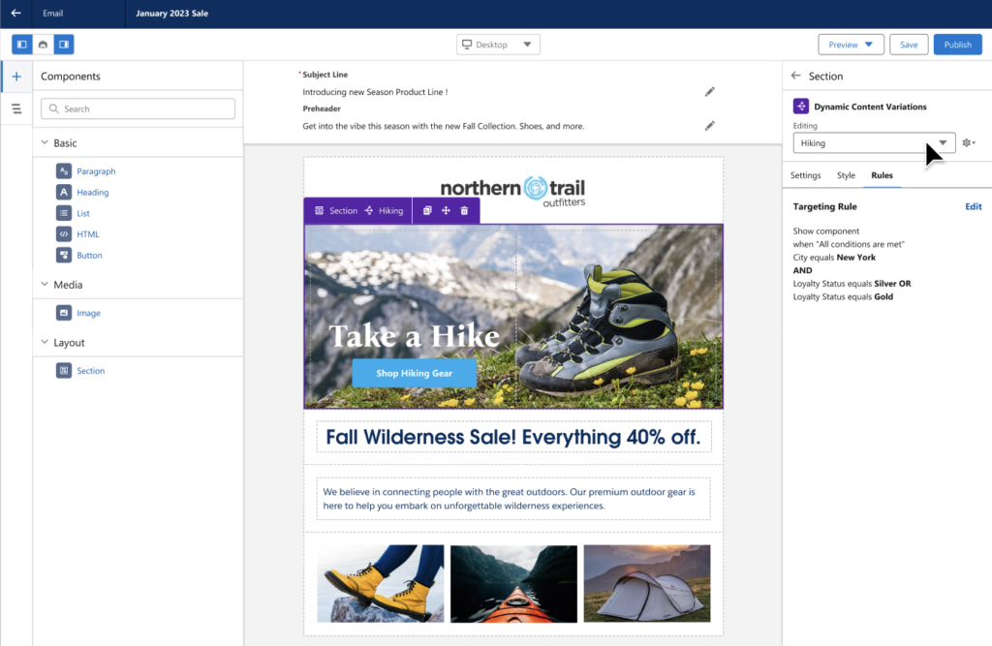Open the Preview dropdown button
992x646 pixels.
851,45
